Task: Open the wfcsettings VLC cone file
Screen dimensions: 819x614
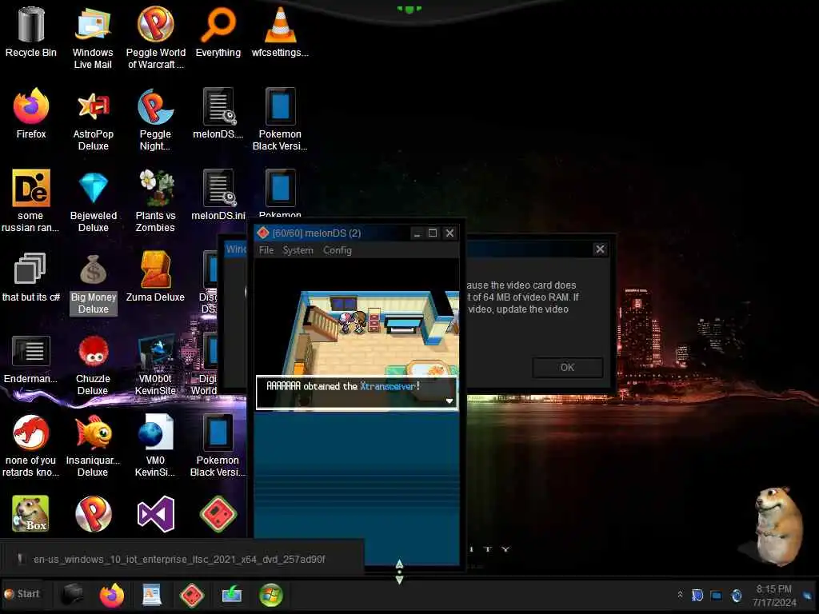Action: [x=280, y=32]
